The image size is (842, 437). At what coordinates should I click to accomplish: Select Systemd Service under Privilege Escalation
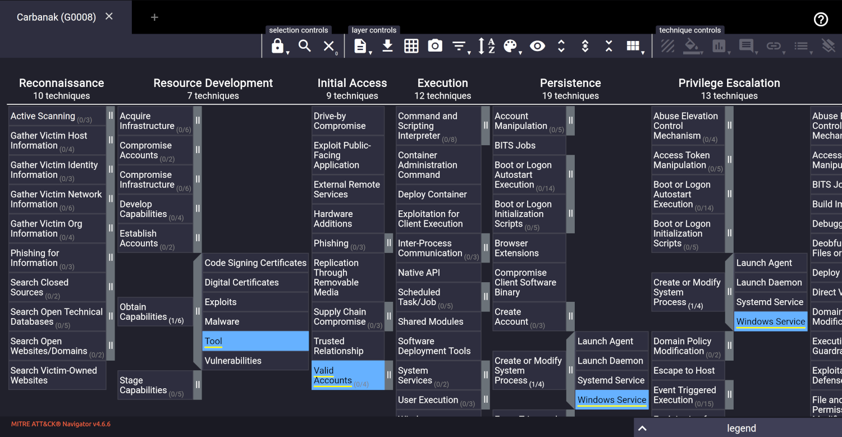[771, 302]
